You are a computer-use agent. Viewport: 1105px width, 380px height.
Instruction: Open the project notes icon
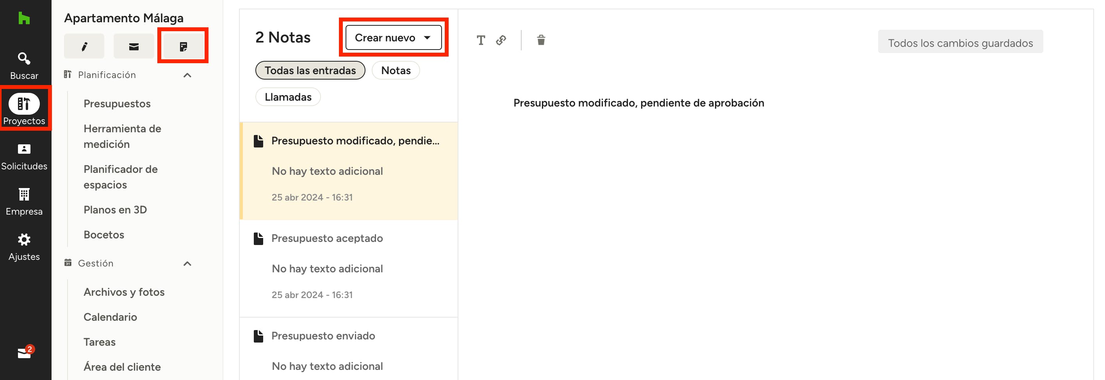[x=183, y=46]
